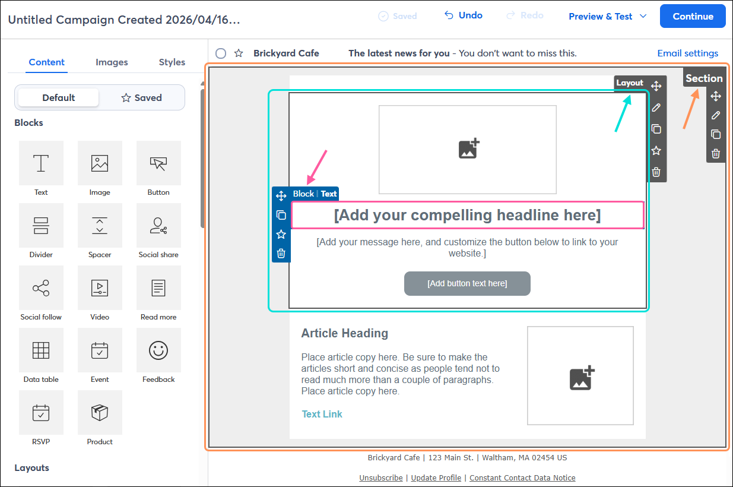This screenshot has height=487, width=733.
Task: Open the Preview & Test dropdown
Action: tap(607, 16)
